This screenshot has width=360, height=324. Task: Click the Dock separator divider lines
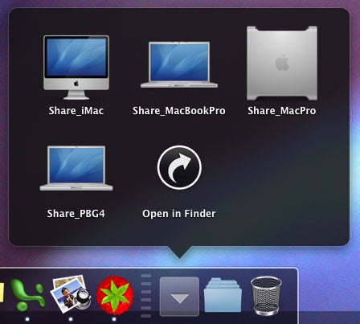coord(146,296)
